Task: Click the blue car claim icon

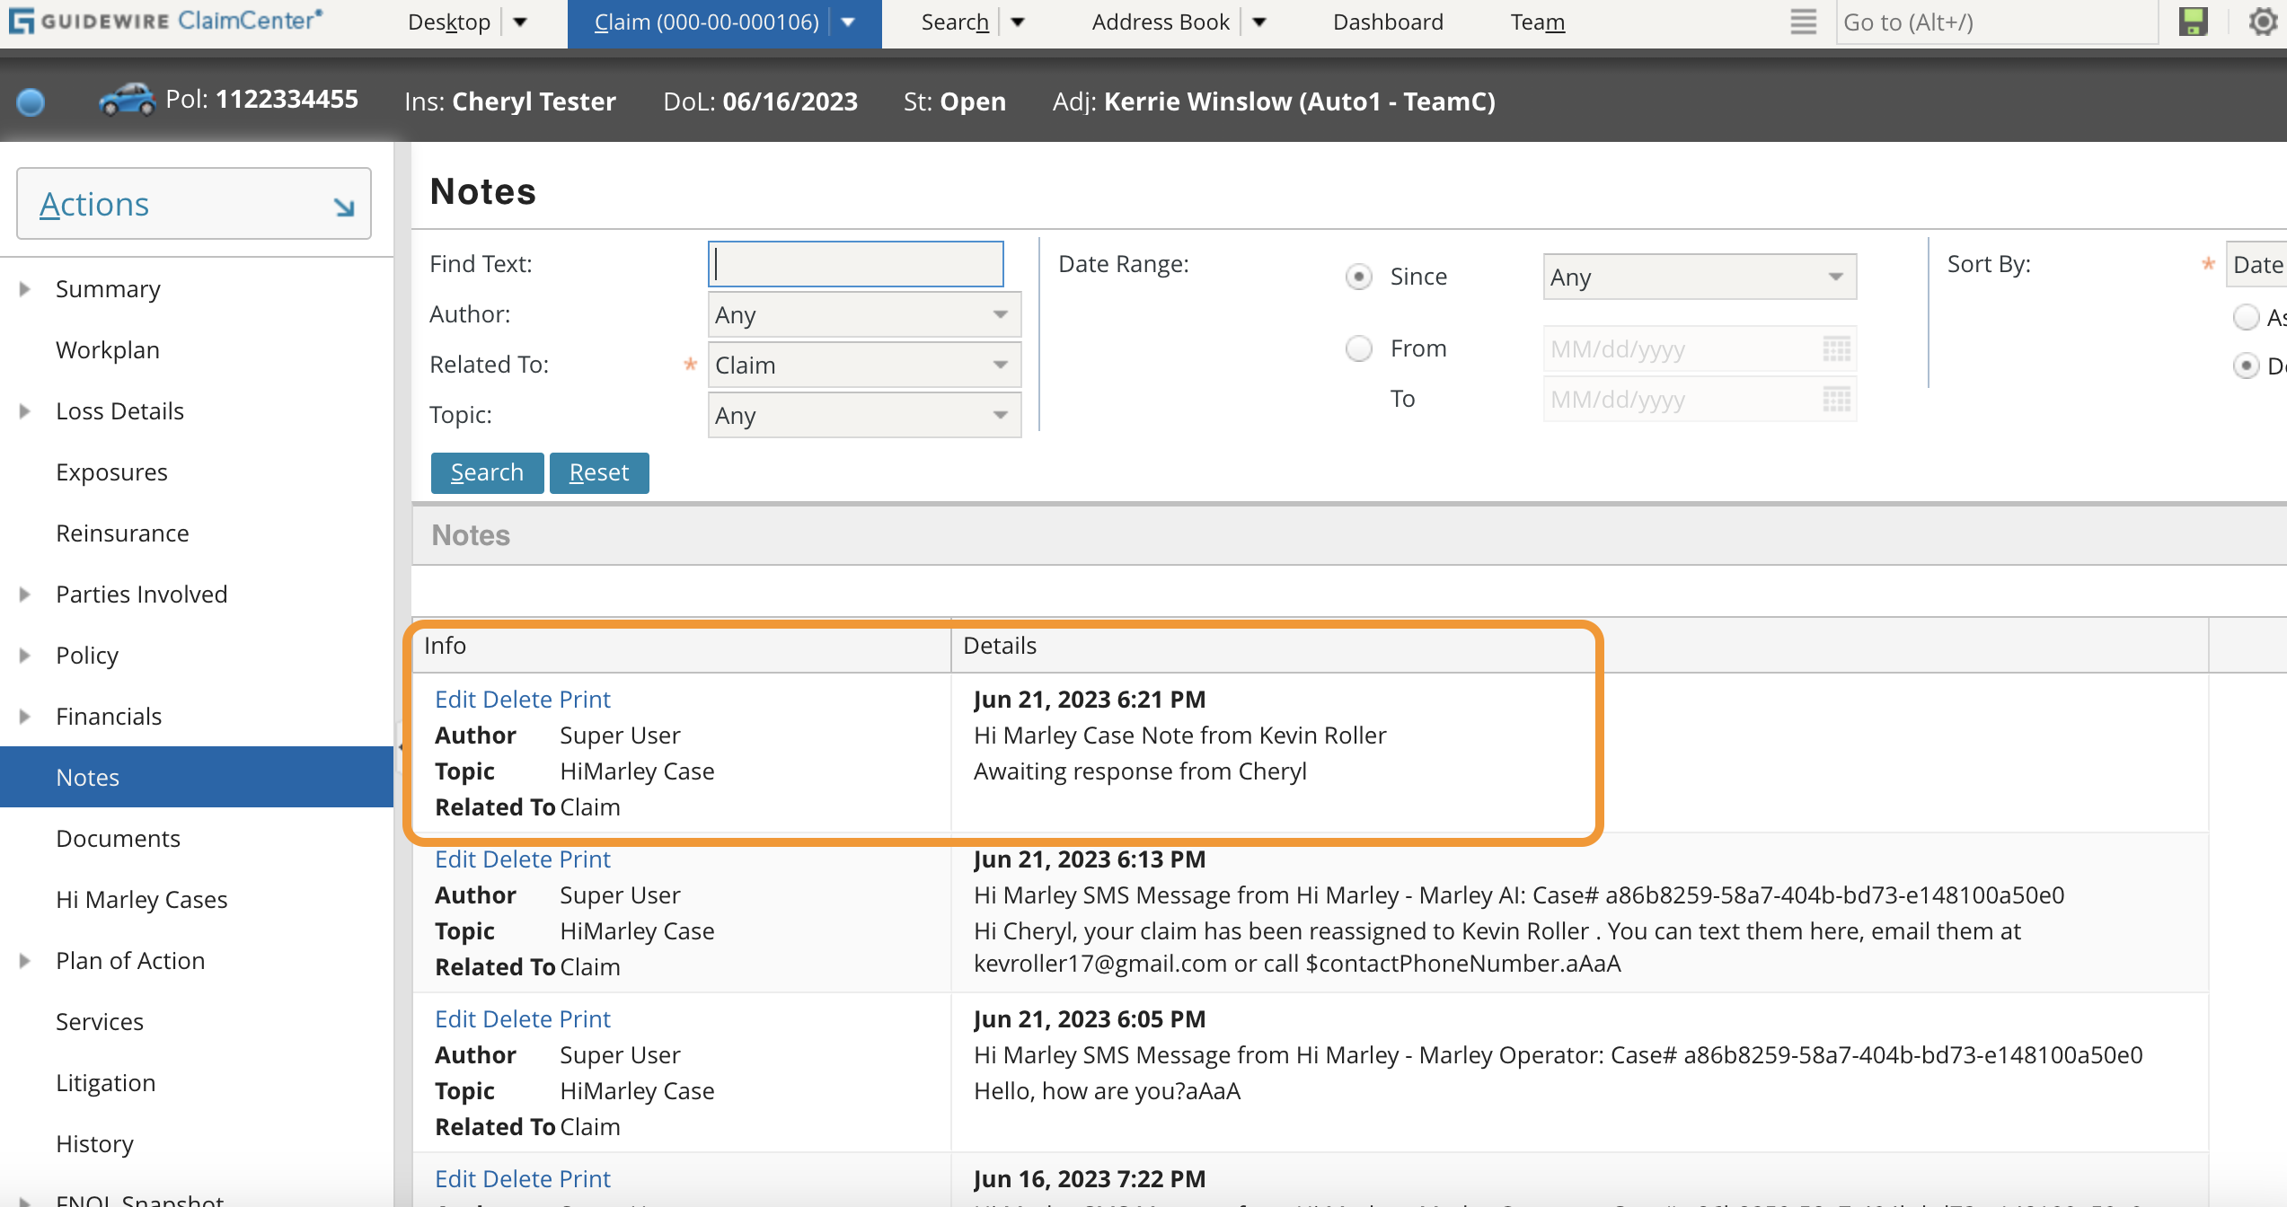Action: coord(126,101)
